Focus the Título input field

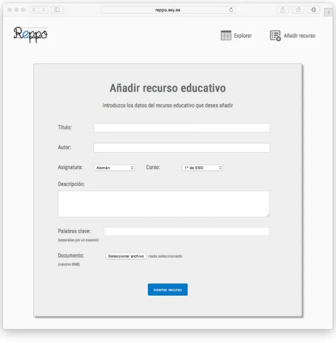182,128
